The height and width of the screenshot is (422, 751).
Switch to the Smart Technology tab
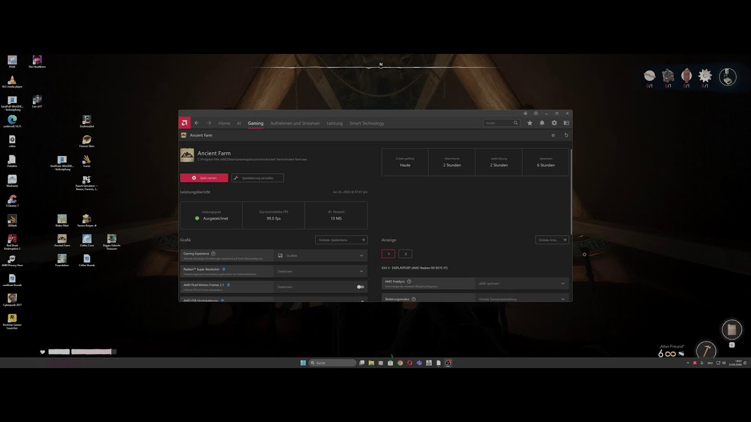tap(367, 123)
